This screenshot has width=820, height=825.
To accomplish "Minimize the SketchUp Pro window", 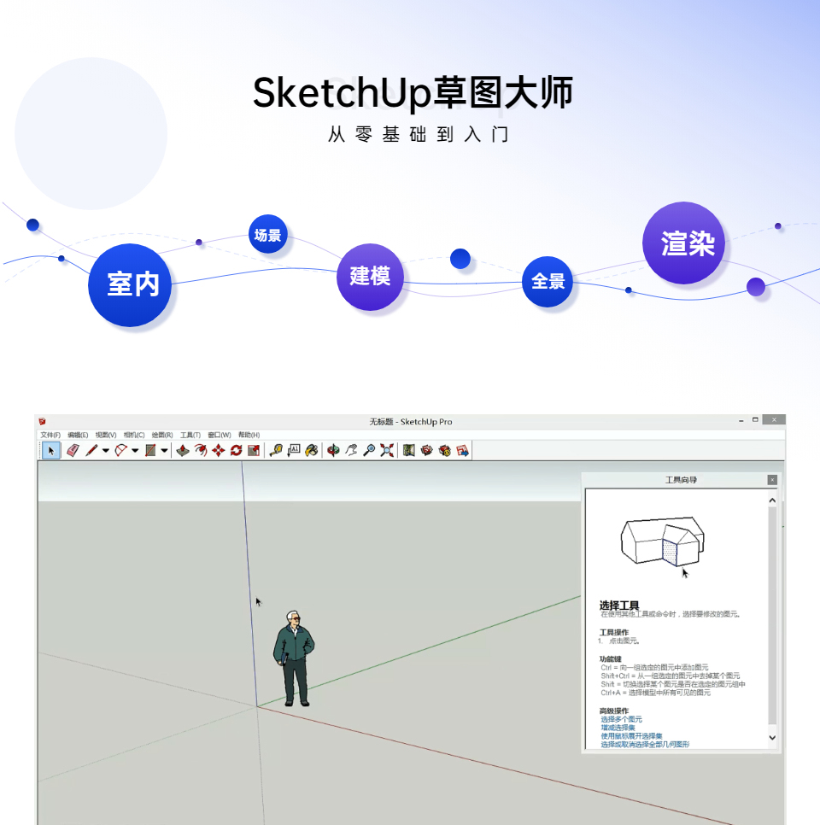I will pyautogui.click(x=741, y=420).
